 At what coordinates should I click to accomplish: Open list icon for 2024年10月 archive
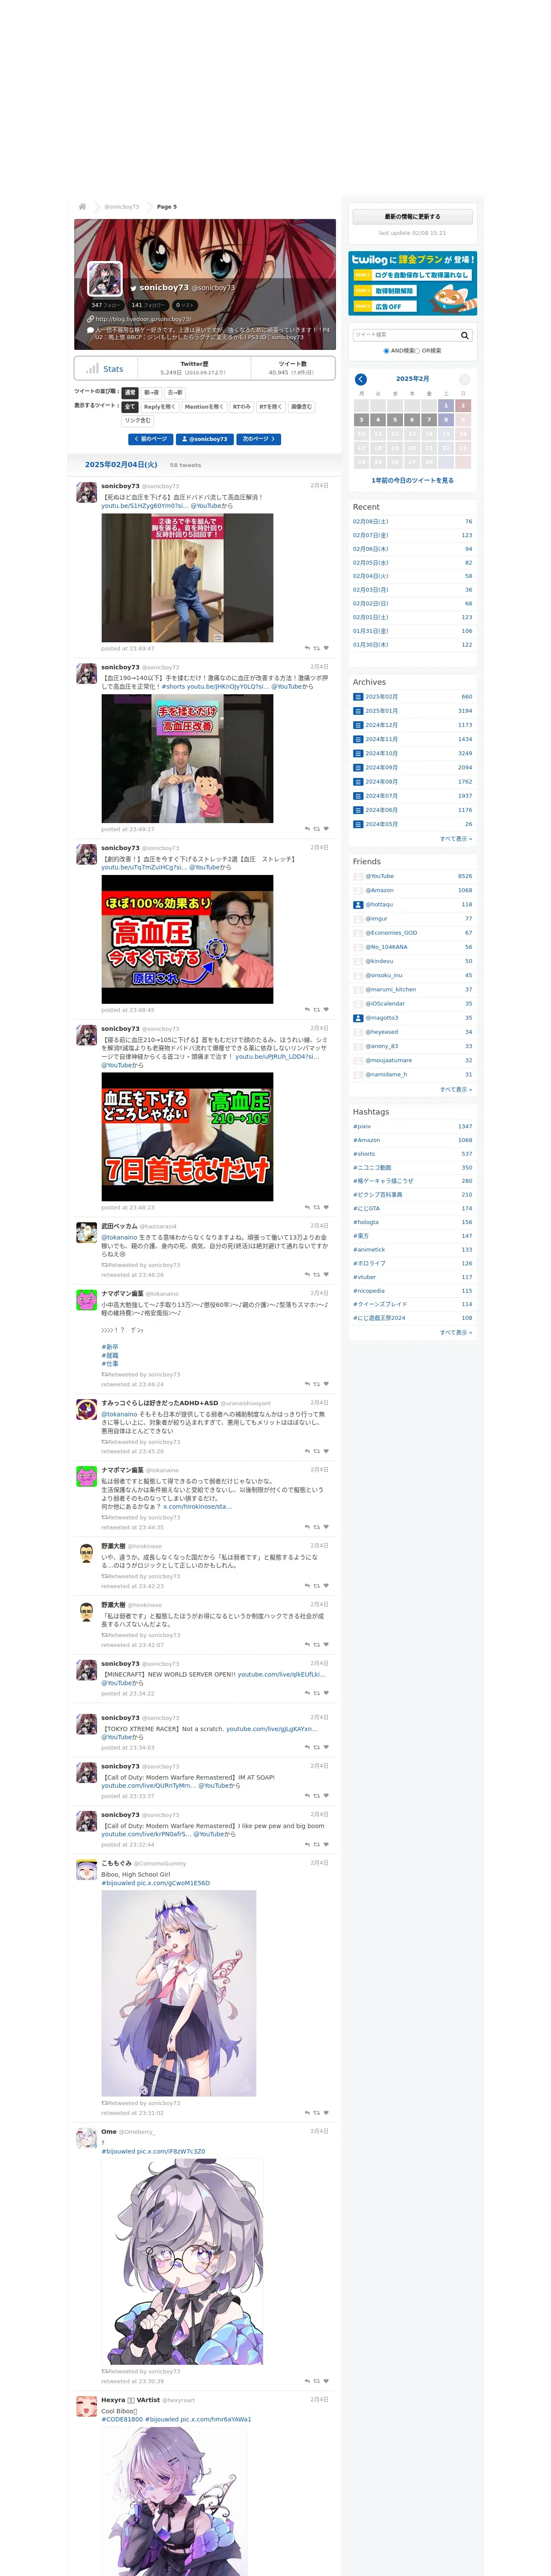(x=358, y=753)
